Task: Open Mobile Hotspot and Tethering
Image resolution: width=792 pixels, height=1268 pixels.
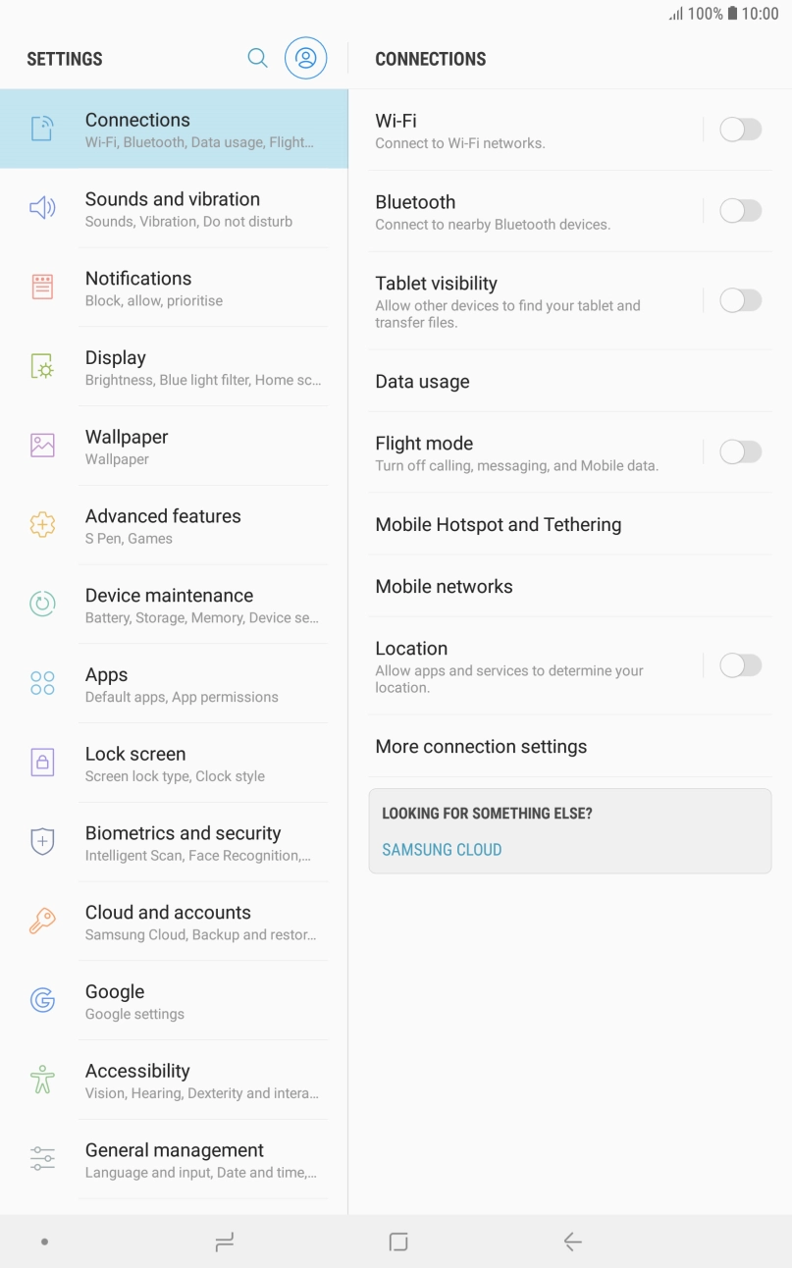Action: coord(498,525)
